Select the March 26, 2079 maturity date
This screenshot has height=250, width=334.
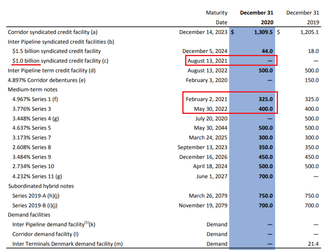(208, 196)
